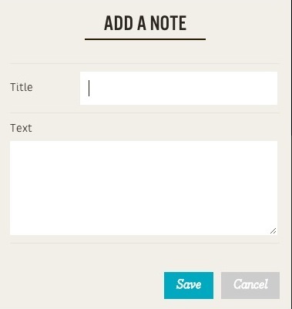Place cursor in the note title box
Screen dimensions: 292x309
(x=179, y=88)
